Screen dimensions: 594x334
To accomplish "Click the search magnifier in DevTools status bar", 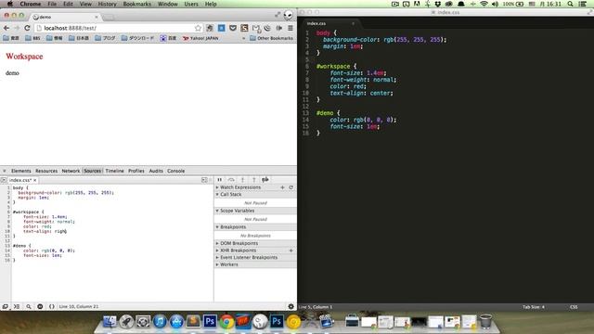I will (x=29, y=307).
